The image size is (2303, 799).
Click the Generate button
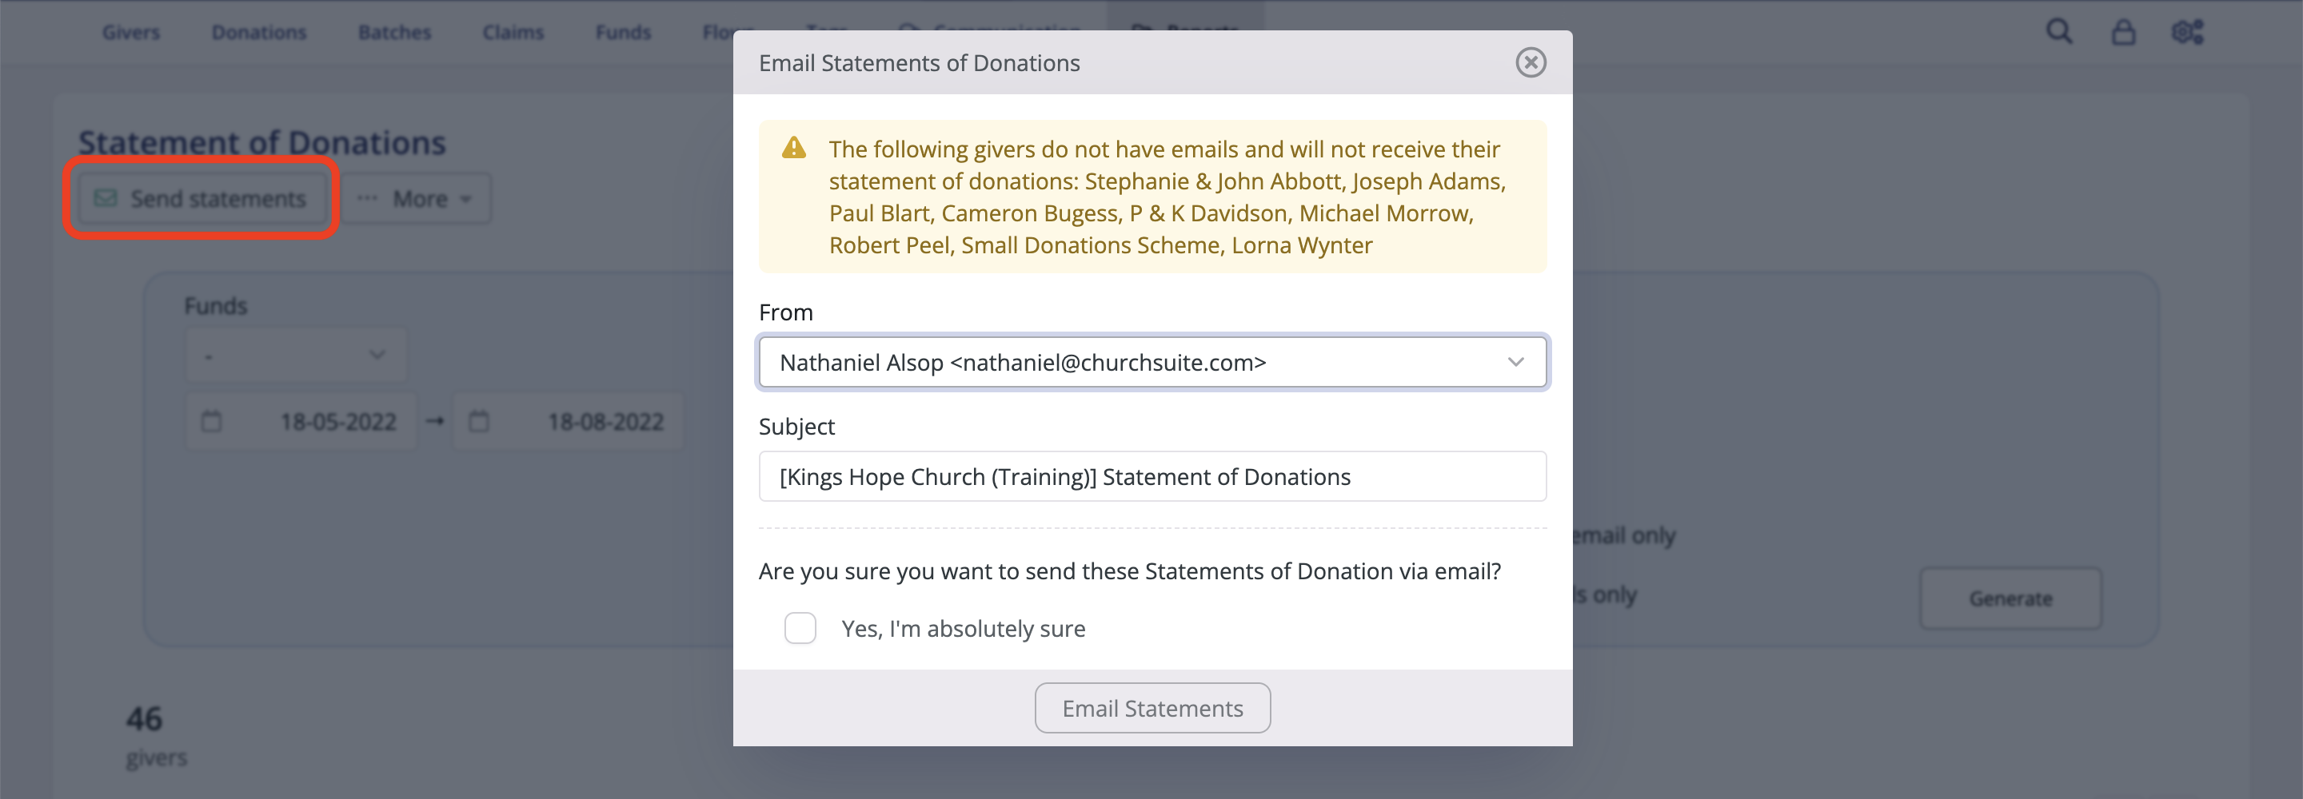coord(2010,598)
